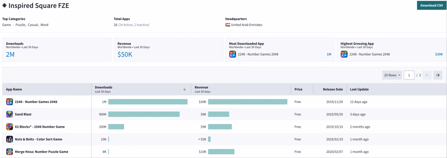The height and width of the screenshot is (158, 447).
Task: Click the app icon in Most Downloaded App card
Action: (x=232, y=54)
